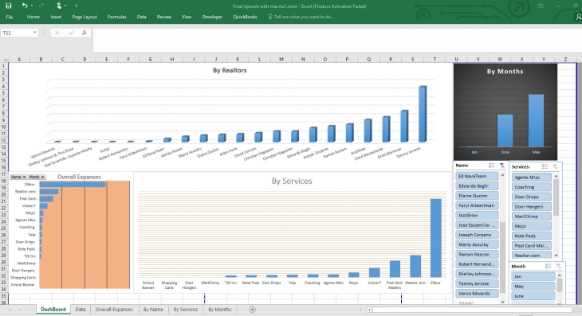Toggle JazzShow in Name slicer
Viewport: 582px width, 316px height.
tap(477, 215)
